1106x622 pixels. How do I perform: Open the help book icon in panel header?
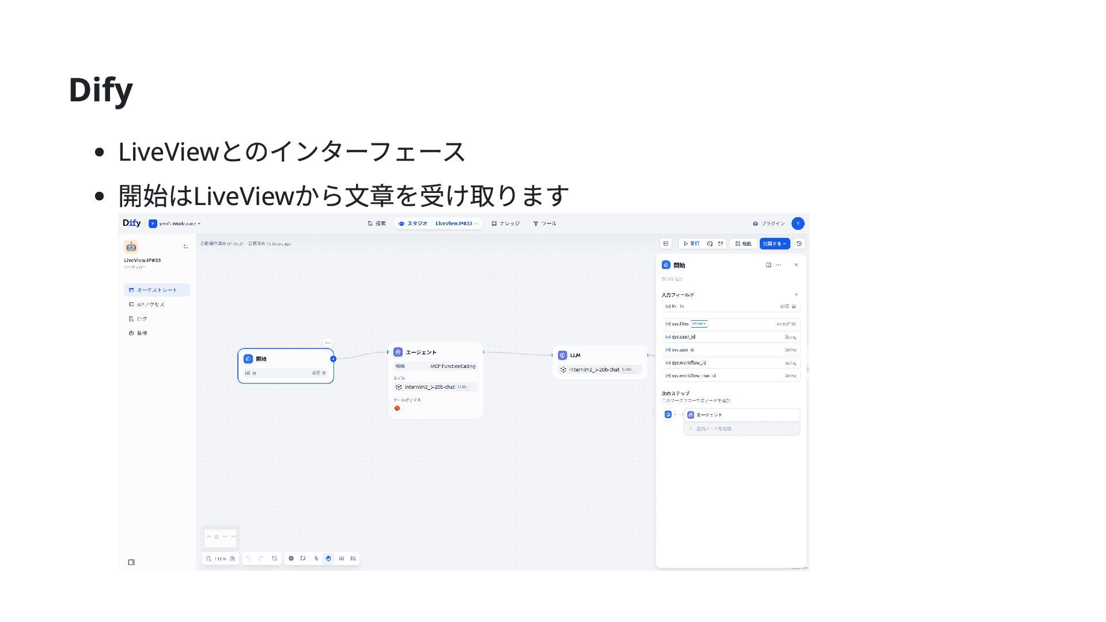[x=768, y=265]
